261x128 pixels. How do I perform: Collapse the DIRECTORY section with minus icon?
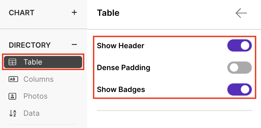pyautogui.click(x=74, y=45)
